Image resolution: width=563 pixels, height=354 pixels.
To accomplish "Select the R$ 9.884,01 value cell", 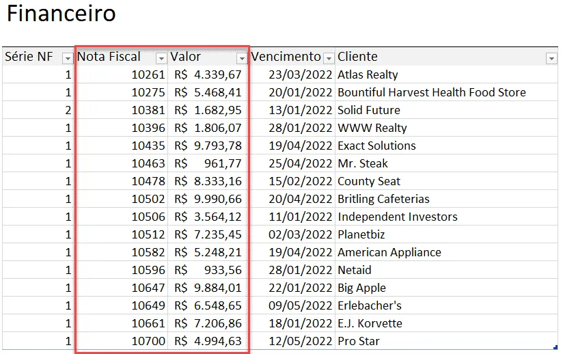I will tap(208, 288).
